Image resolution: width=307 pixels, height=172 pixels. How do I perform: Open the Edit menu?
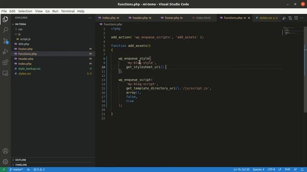point(12,11)
